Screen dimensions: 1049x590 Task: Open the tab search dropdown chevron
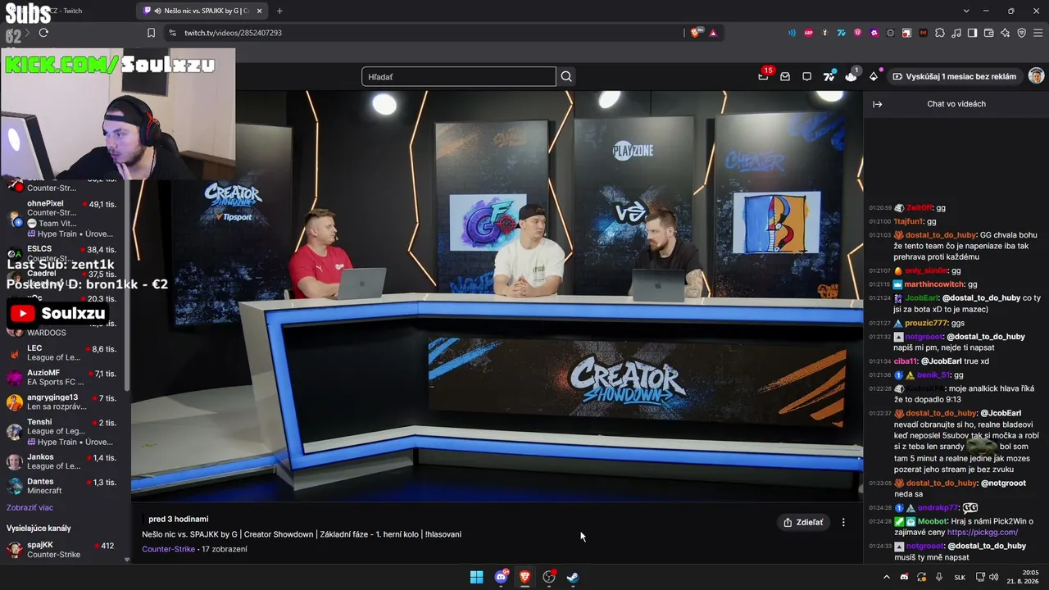pos(966,11)
